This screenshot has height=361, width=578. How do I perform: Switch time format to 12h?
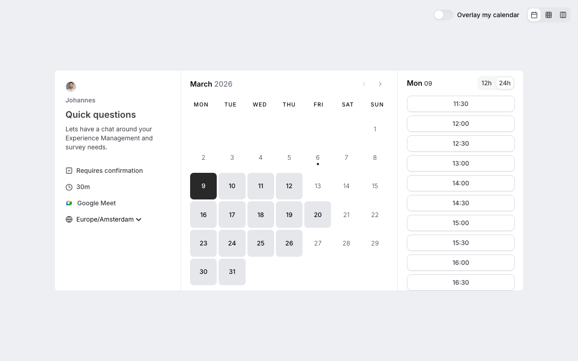tap(486, 83)
